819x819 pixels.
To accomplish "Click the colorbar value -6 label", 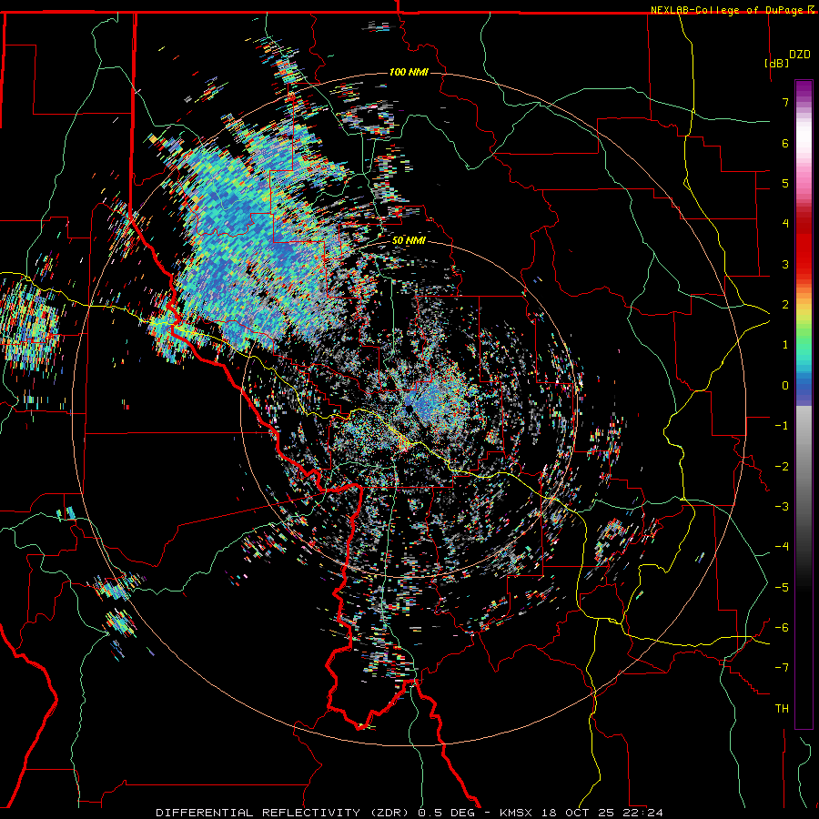I will 782,628.
